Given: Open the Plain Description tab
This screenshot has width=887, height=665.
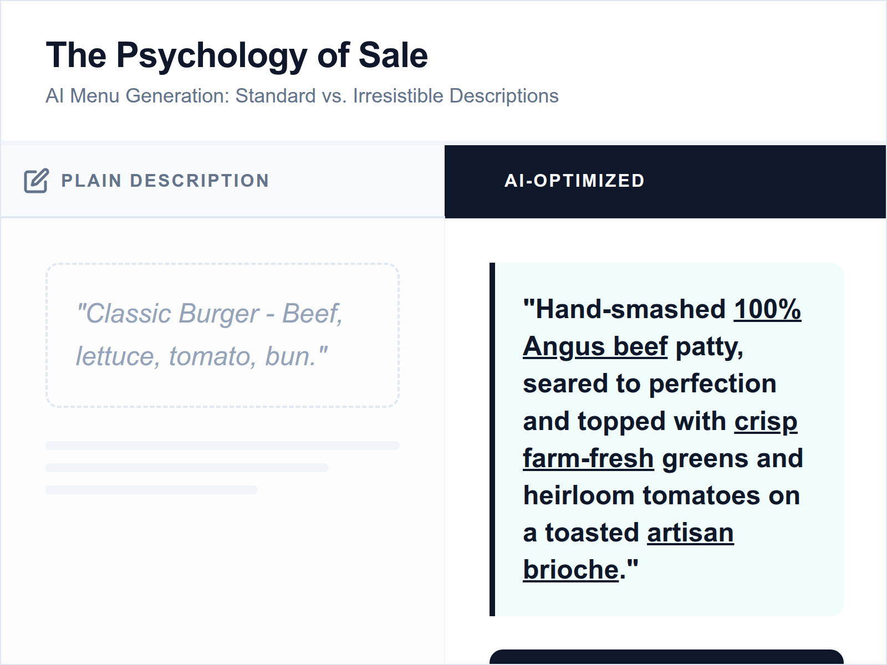Looking at the screenshot, I should pyautogui.click(x=165, y=180).
